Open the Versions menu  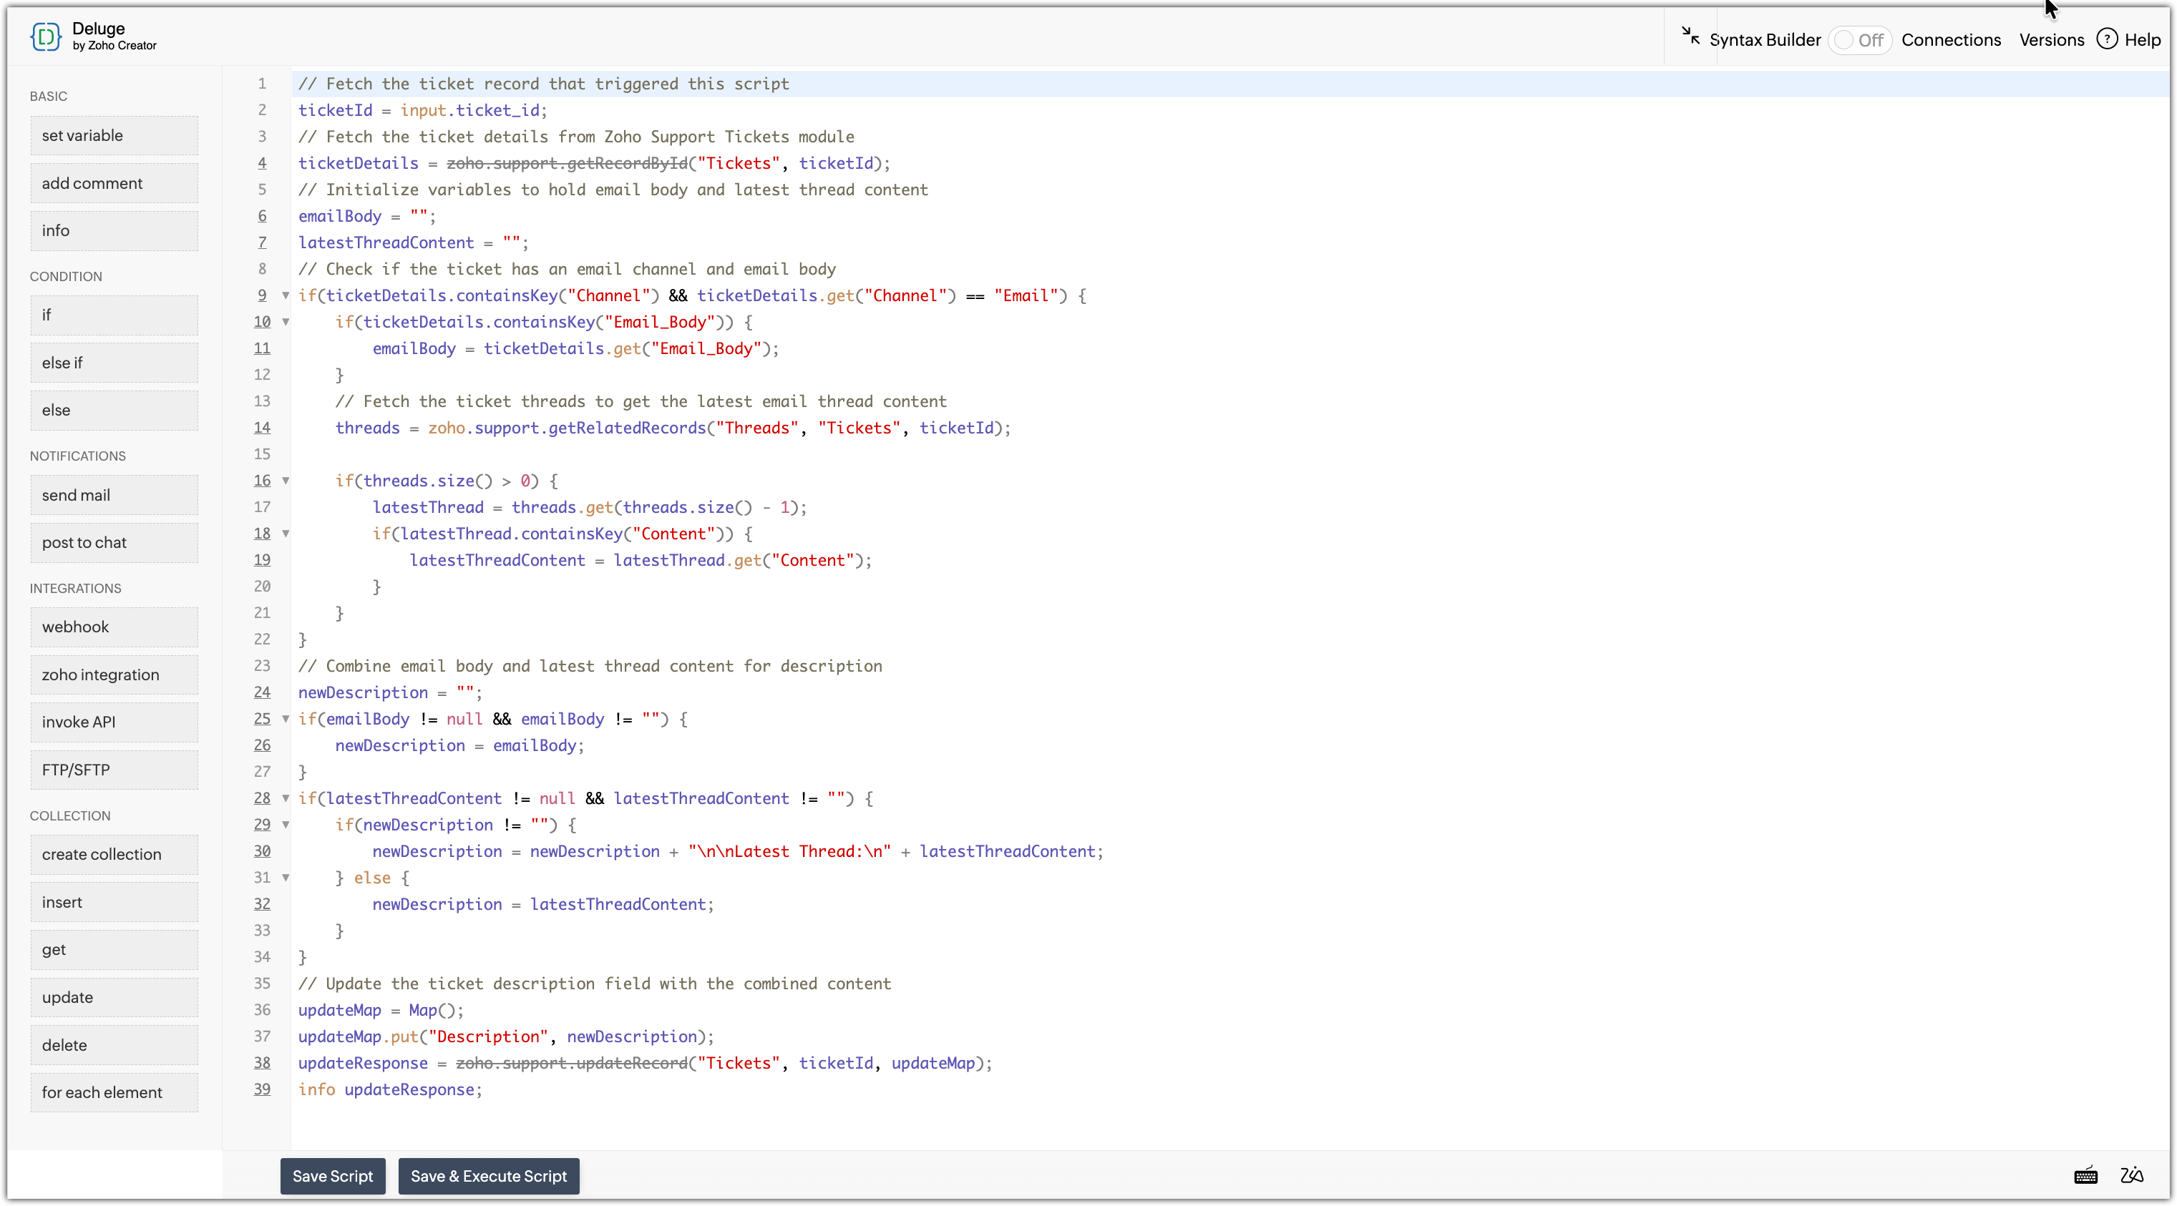(x=2051, y=39)
